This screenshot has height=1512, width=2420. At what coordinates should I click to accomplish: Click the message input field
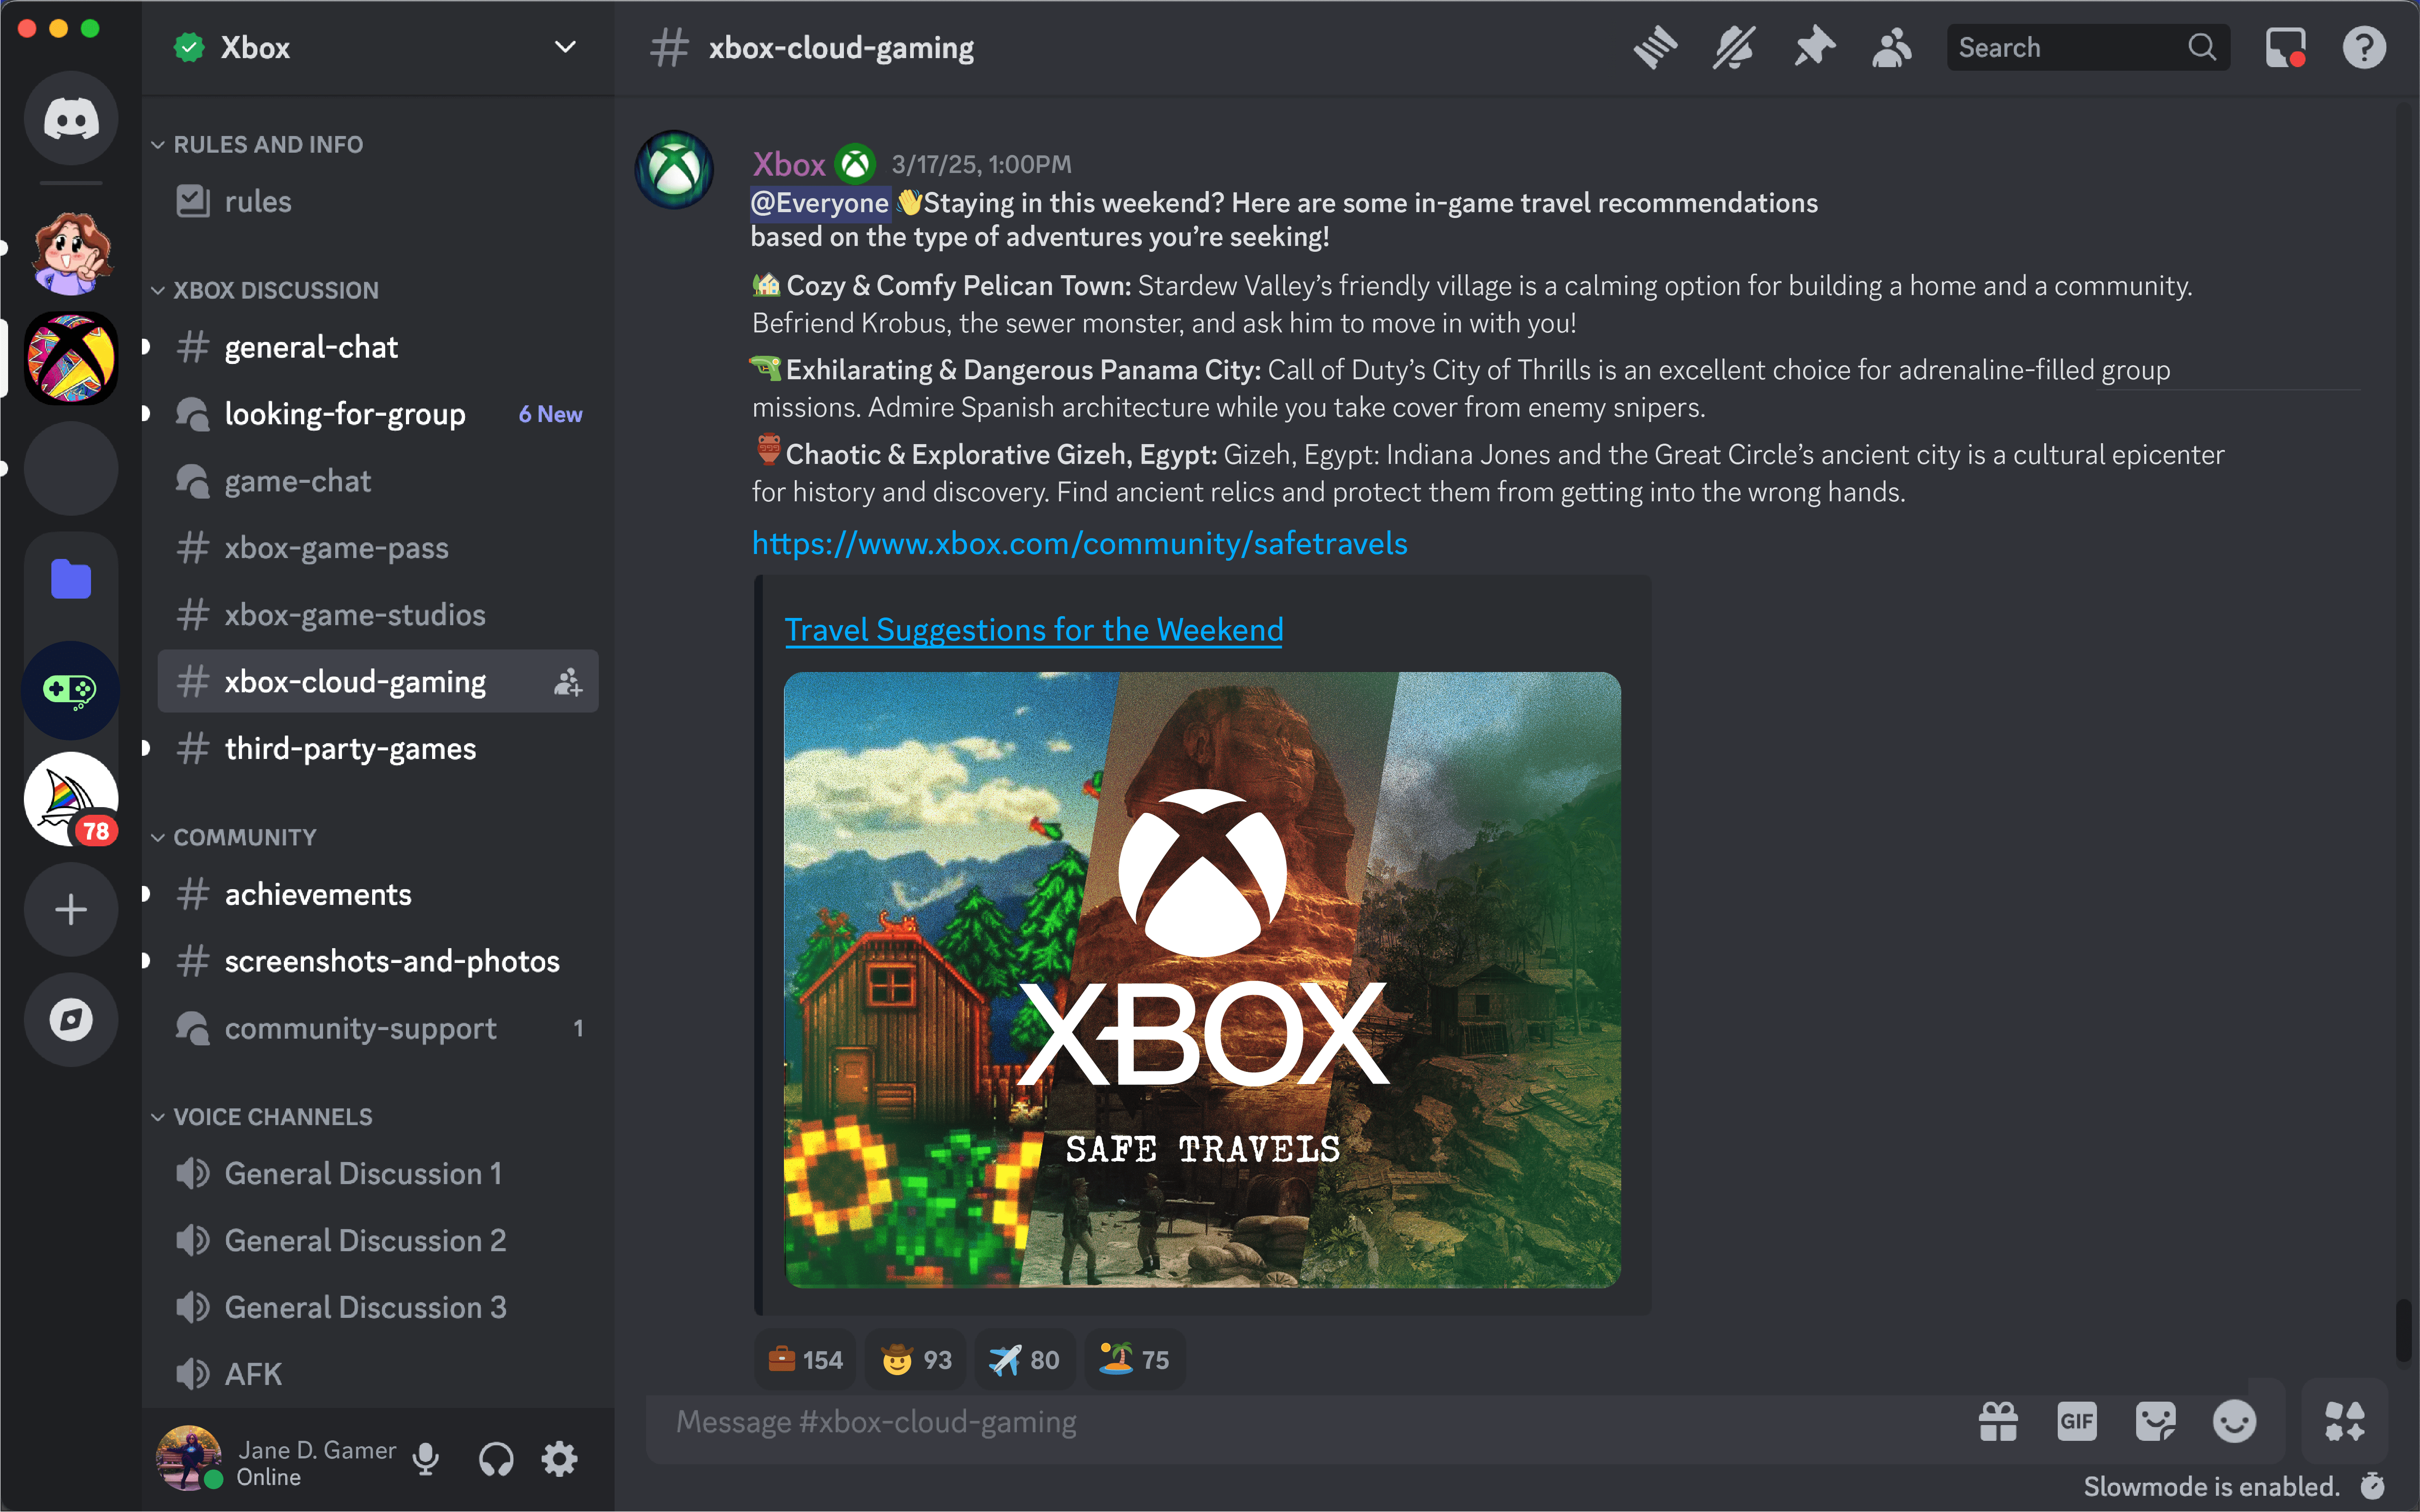(1200, 1421)
